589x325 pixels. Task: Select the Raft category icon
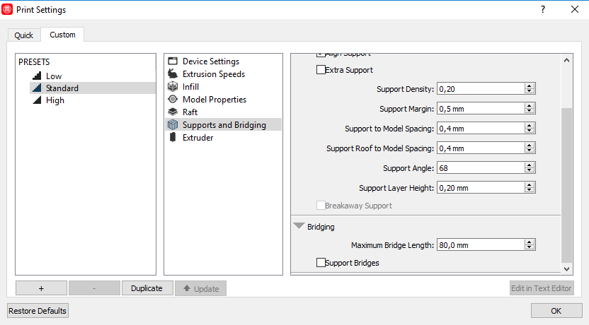(172, 112)
